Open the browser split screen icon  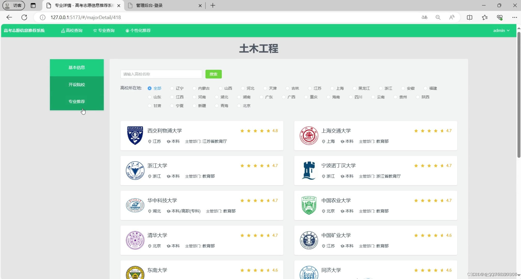(x=470, y=17)
